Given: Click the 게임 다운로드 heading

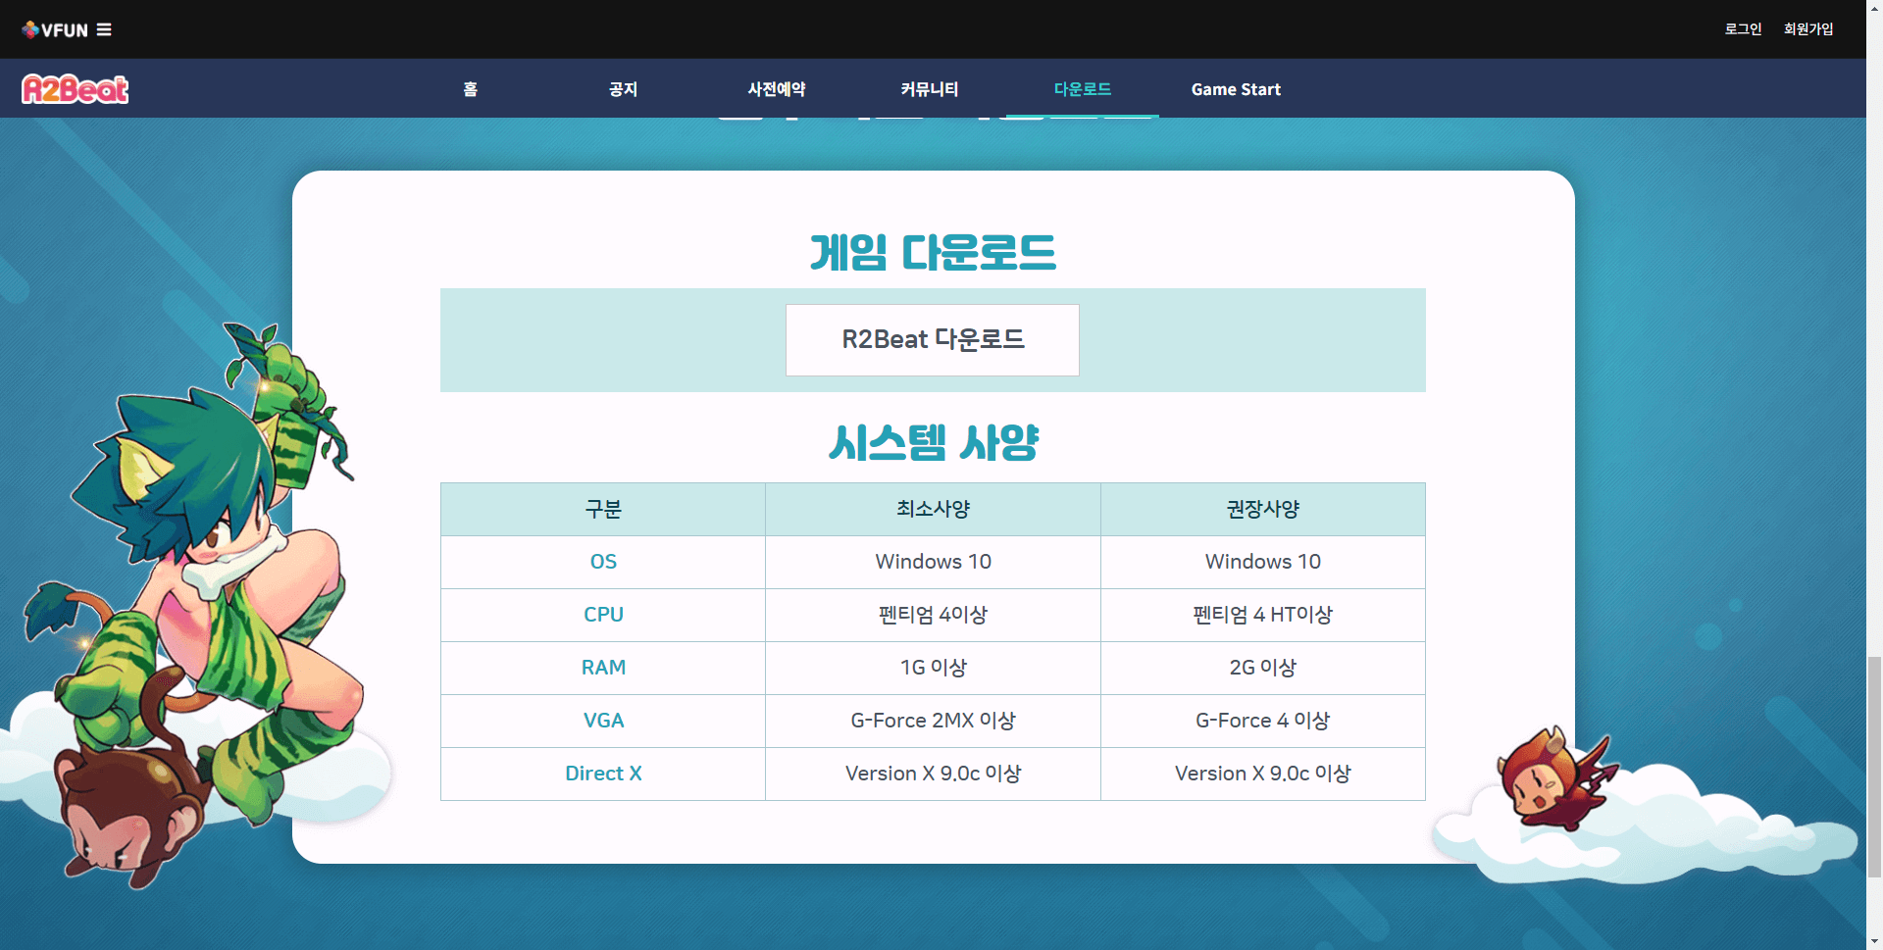Looking at the screenshot, I should [x=933, y=252].
